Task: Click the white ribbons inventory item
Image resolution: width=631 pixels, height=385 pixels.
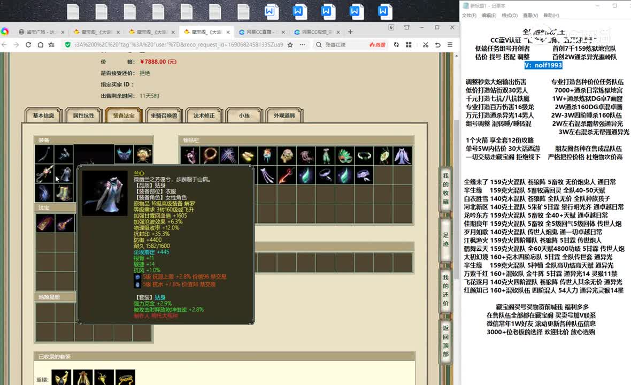Action: click(x=267, y=175)
